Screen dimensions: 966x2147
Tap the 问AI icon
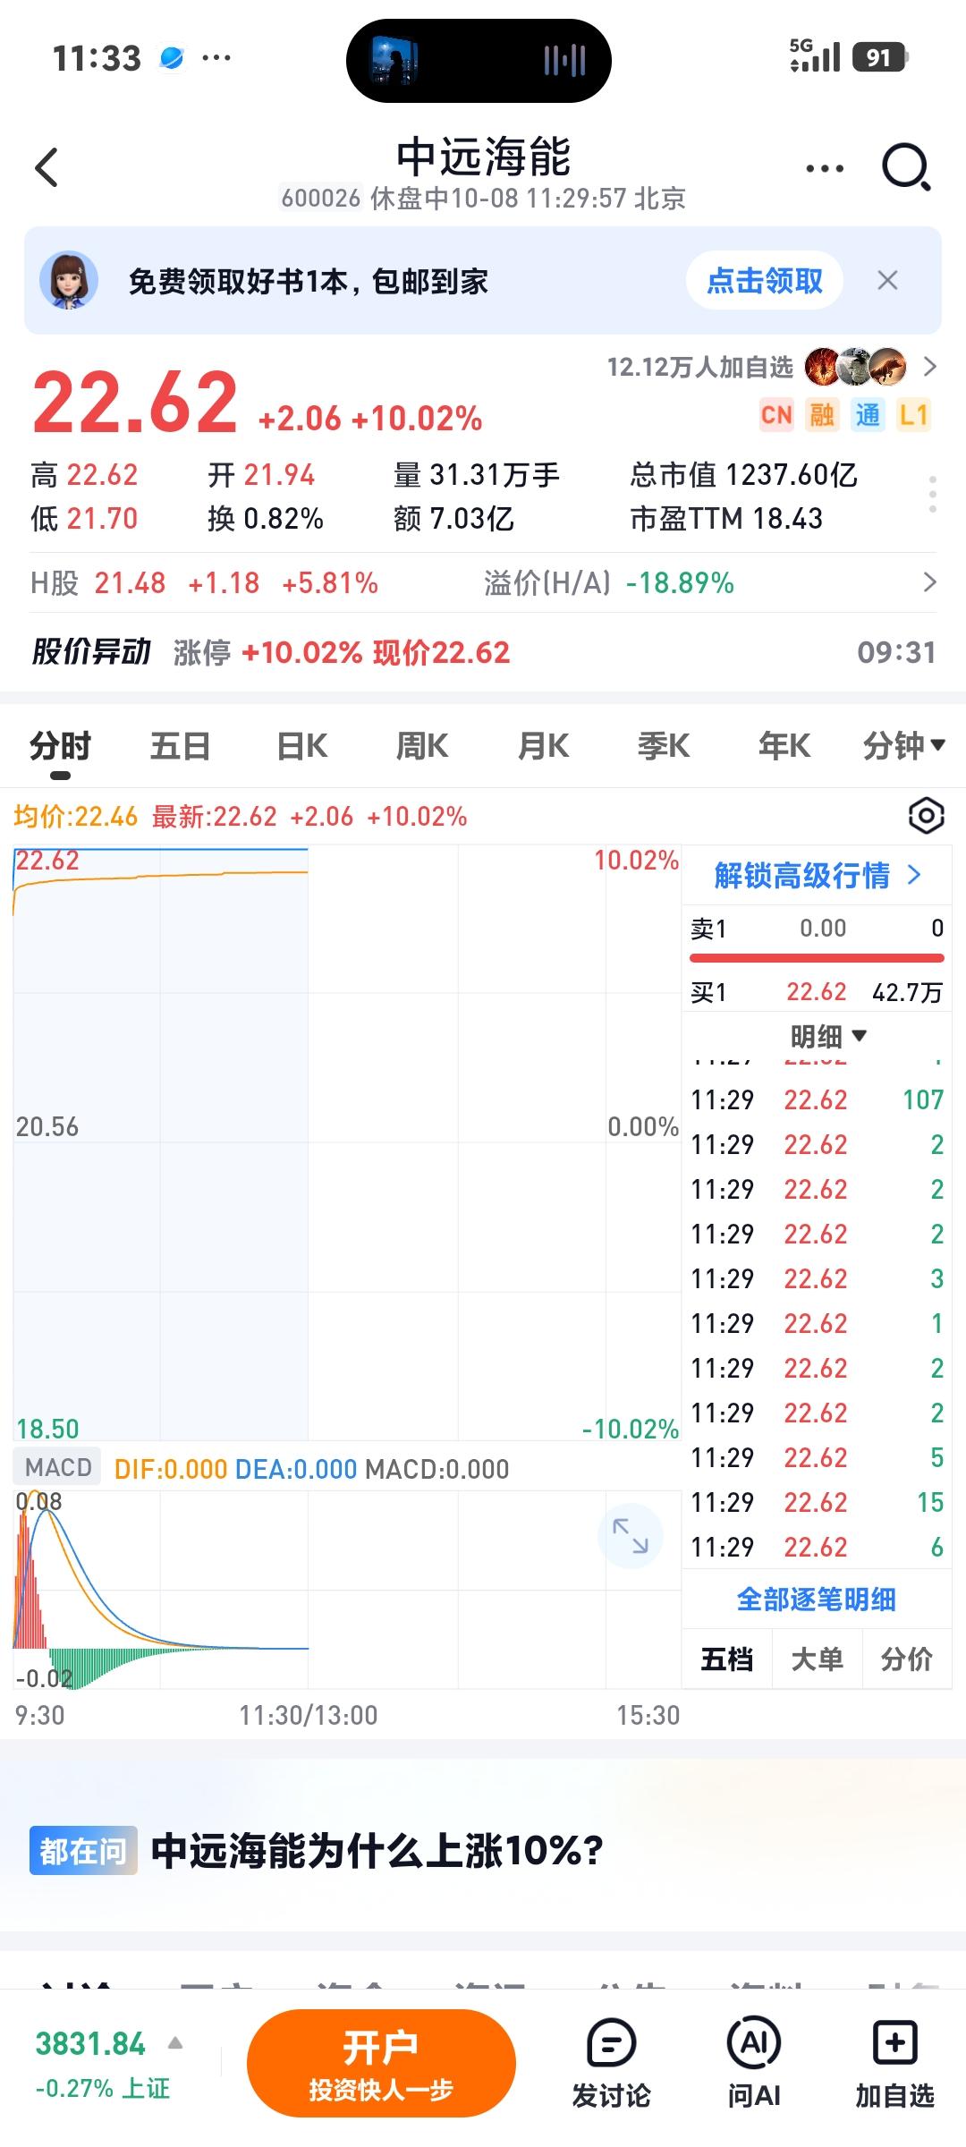tap(753, 2063)
